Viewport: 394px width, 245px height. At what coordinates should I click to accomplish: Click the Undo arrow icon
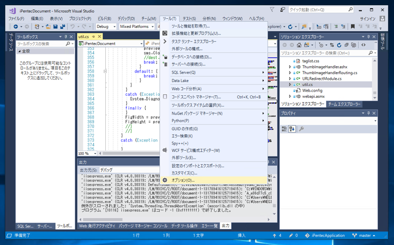point(73,26)
